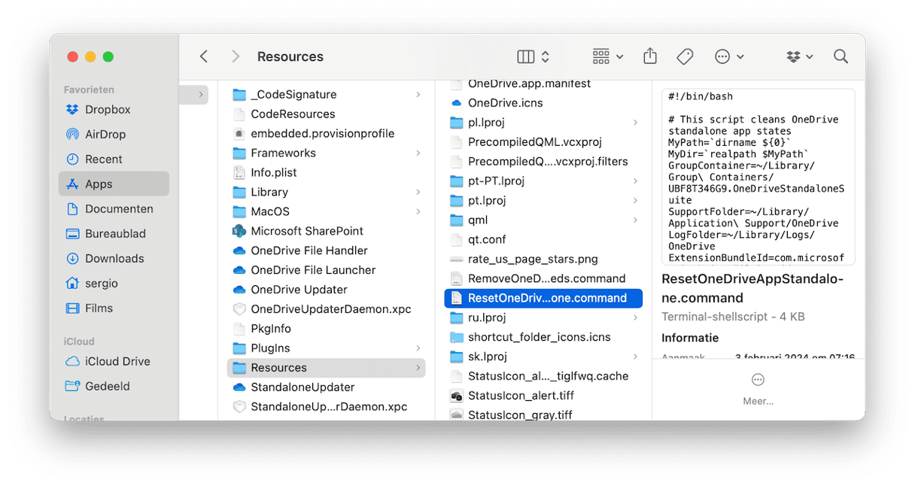Select the OneDrive.icns file
The image size is (915, 486).
click(x=543, y=102)
